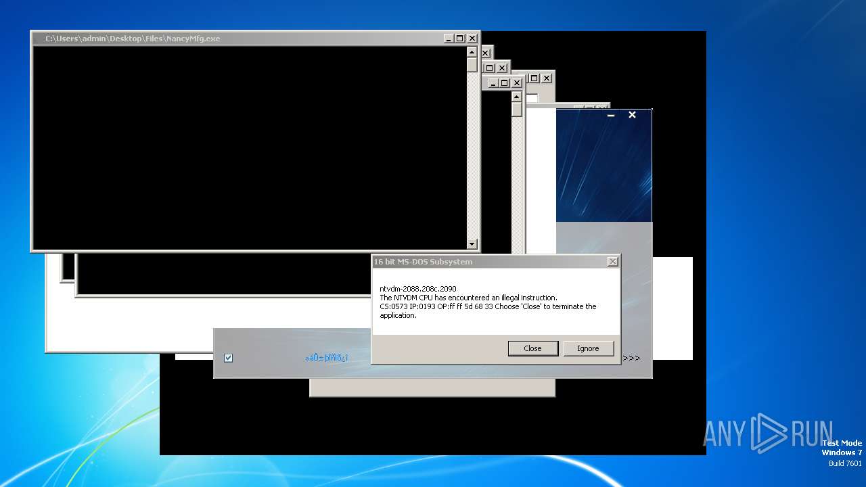Viewport: 866px width, 487px height.
Task: Click the '16 bit MS-DOS Subsystem' dialog title
Action: pyautogui.click(x=423, y=262)
